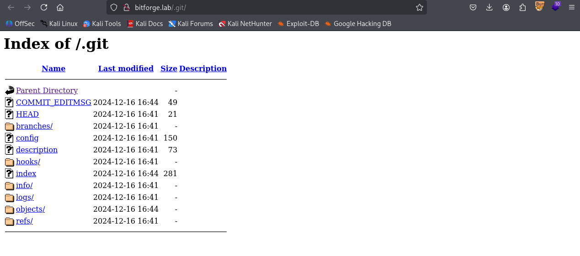Open the Downloads panel icon

490,7
